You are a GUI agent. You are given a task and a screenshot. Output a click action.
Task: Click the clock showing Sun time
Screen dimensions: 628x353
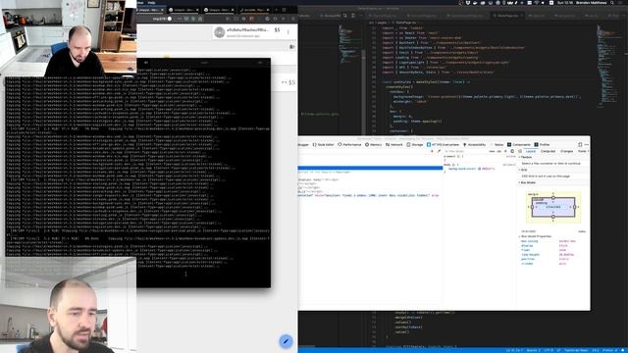click(565, 2)
